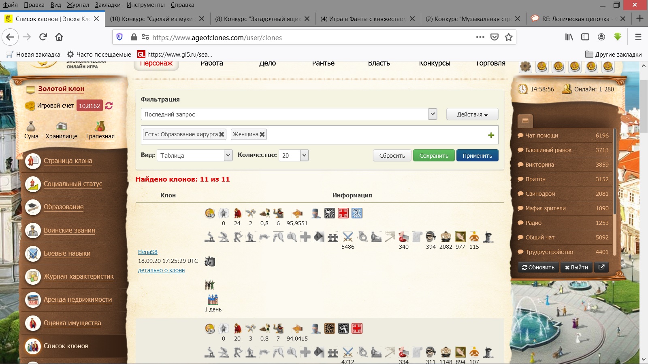Reload the page in browser toolbar
Image resolution: width=648 pixels, height=364 pixels.
[43, 37]
